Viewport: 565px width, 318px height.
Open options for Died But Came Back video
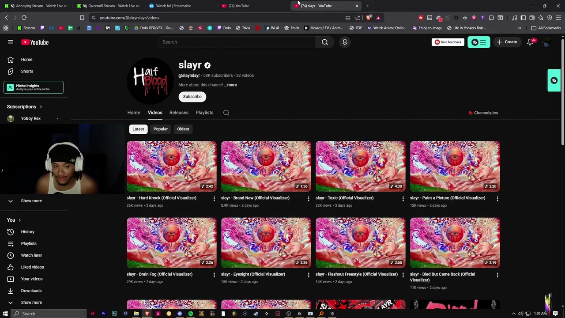point(497,275)
